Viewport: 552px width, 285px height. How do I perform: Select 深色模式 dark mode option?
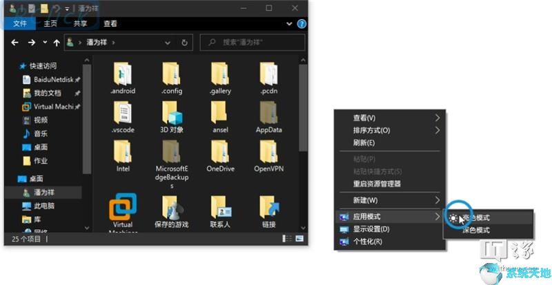coord(489,231)
